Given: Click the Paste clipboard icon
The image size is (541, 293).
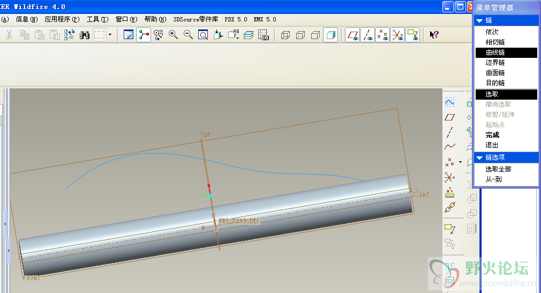Looking at the screenshot, I should tap(40, 35).
